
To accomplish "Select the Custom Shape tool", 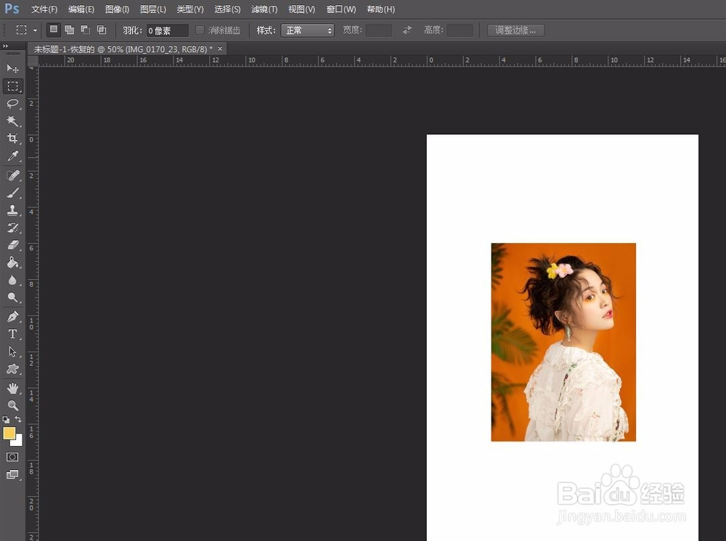I will [12, 369].
